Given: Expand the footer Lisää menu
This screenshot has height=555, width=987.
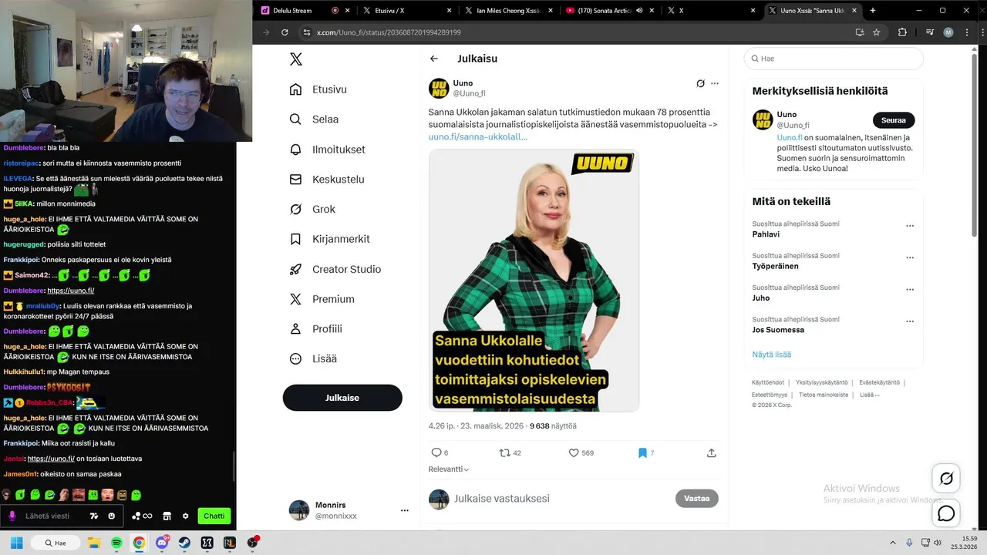Looking at the screenshot, I should coord(869,395).
